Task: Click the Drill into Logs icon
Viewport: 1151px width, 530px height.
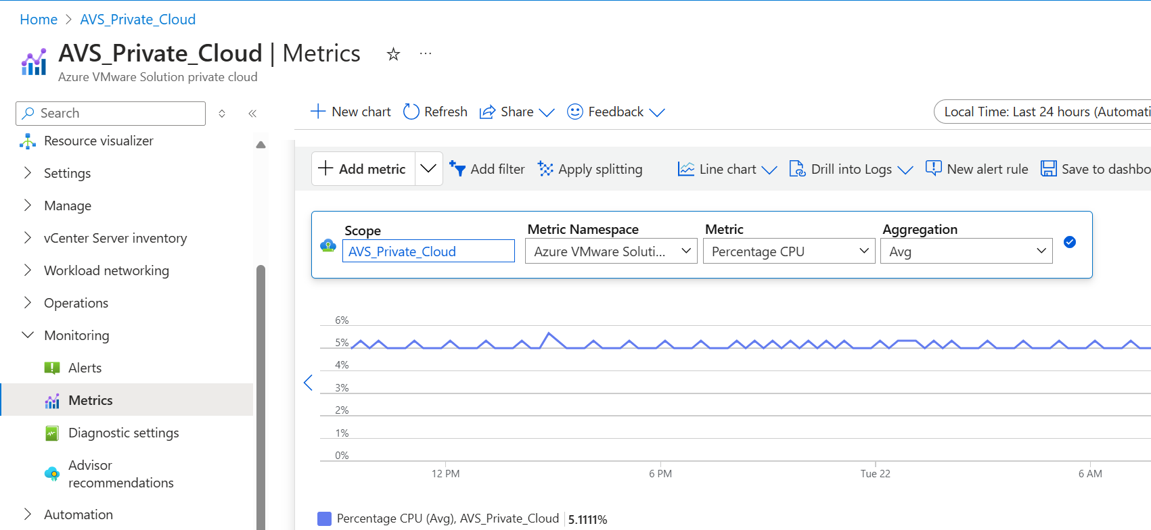Action: (x=797, y=169)
